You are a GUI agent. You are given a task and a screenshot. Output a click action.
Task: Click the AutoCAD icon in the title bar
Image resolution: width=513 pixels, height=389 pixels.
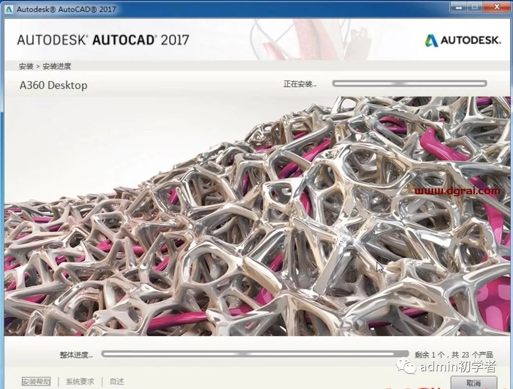point(9,9)
